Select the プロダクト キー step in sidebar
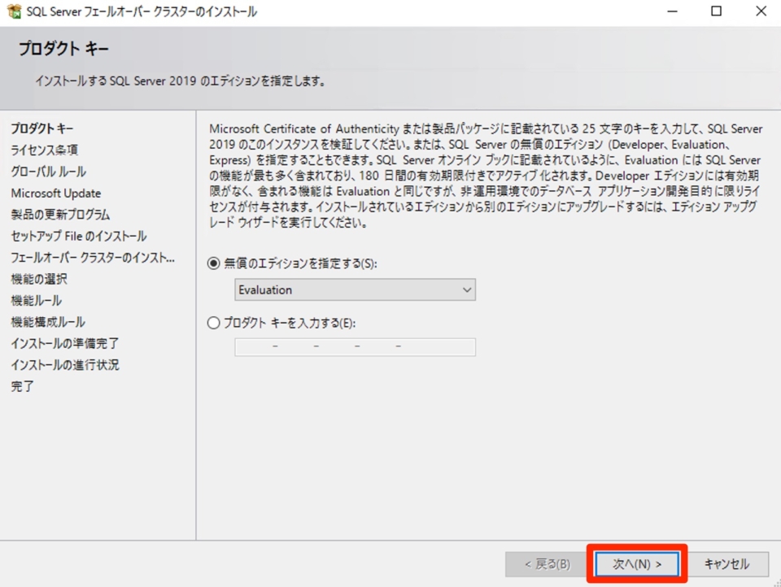The image size is (781, 587). click(x=42, y=128)
